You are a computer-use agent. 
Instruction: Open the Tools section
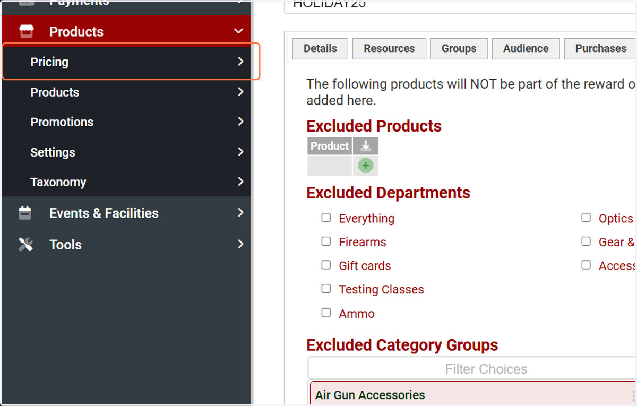(x=126, y=245)
